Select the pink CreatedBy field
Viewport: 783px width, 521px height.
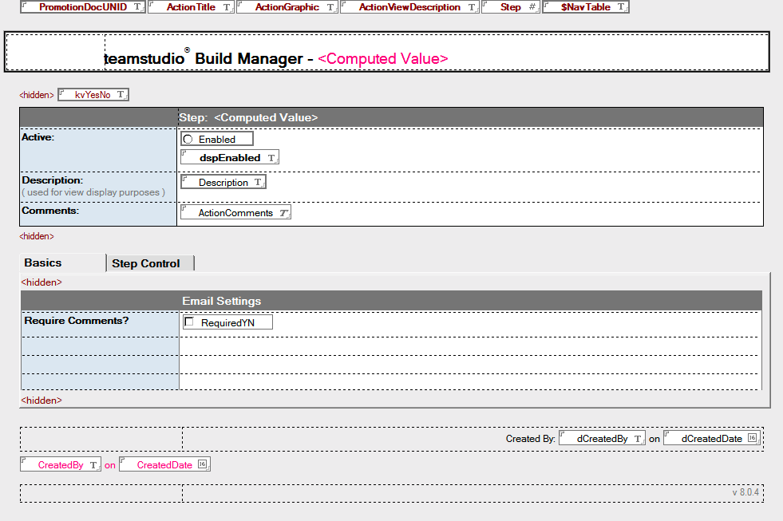pyautogui.click(x=61, y=464)
